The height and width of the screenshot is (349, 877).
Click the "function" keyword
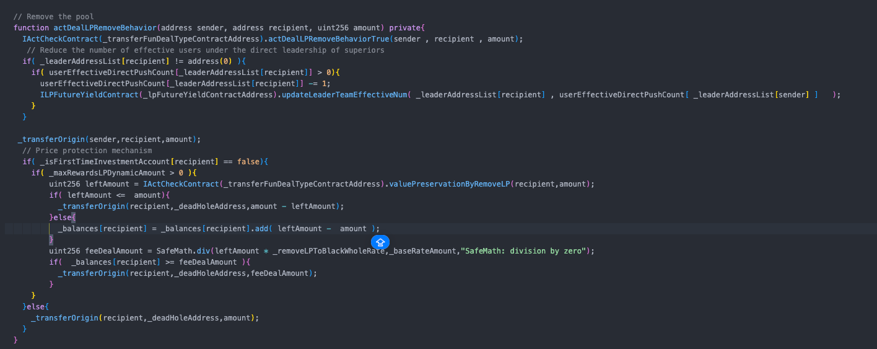(x=31, y=28)
